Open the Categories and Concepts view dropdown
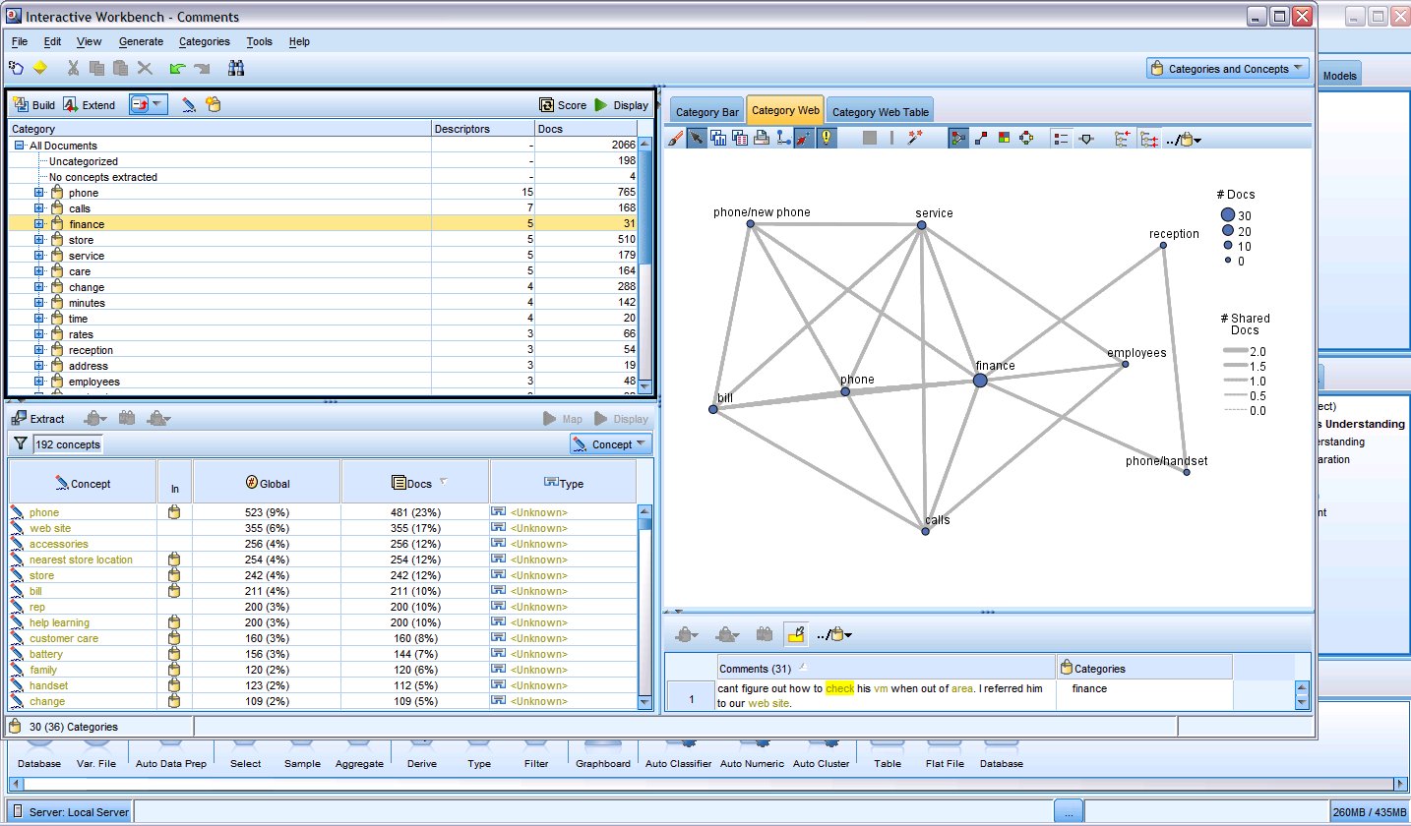Viewport: 1411px width, 826px height. tap(1228, 69)
